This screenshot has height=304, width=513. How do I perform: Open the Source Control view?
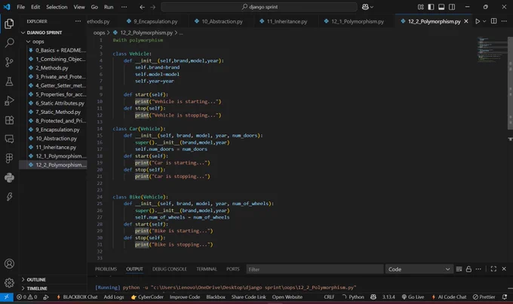coord(9,62)
